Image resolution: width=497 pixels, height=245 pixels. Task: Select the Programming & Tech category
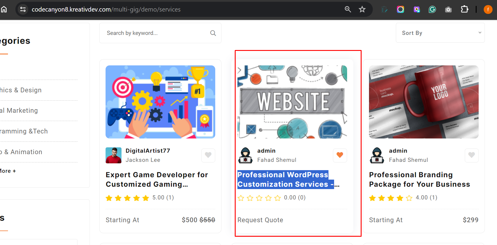coord(24,131)
